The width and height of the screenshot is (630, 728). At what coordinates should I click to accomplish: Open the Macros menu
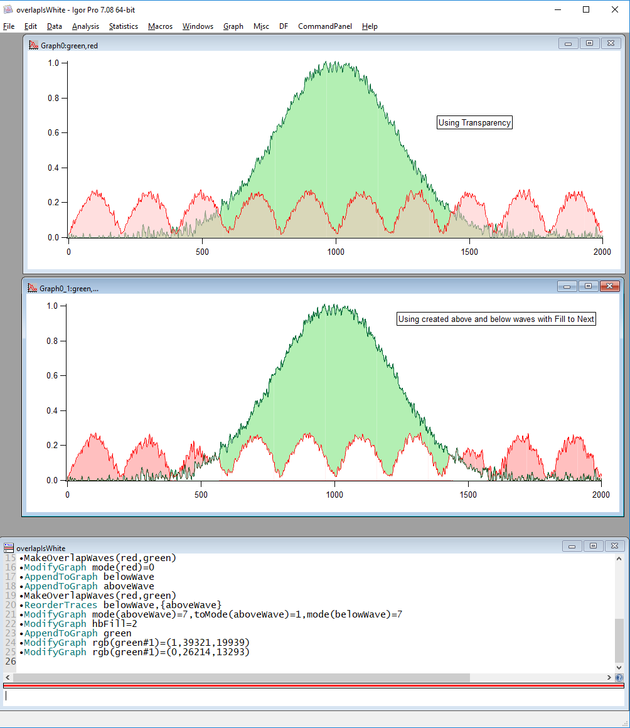160,26
